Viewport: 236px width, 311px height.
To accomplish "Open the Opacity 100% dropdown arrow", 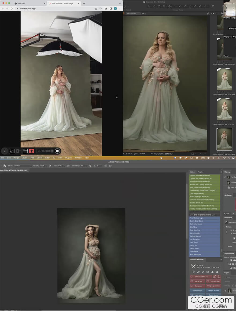I will (x=46, y=166).
